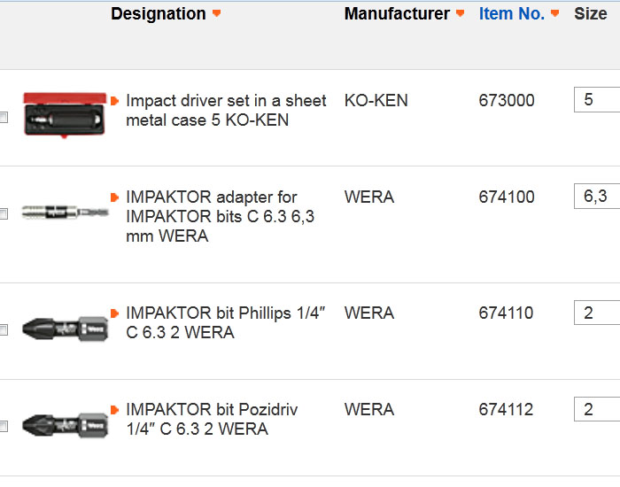
Task: Click orange arrow beside IMPAKTOR adapter
Action: (115, 197)
